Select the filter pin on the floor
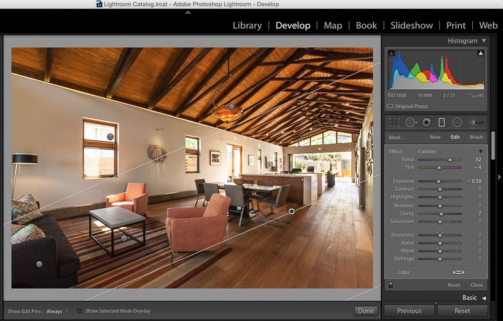 coord(292,212)
